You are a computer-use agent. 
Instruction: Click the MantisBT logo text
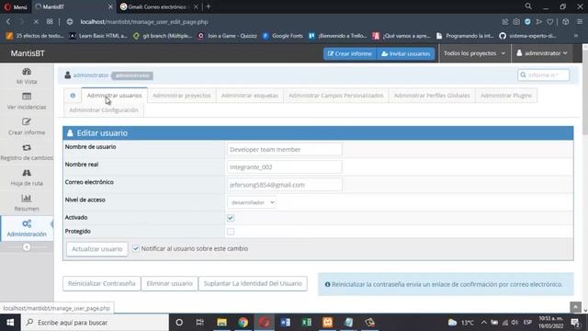point(28,53)
